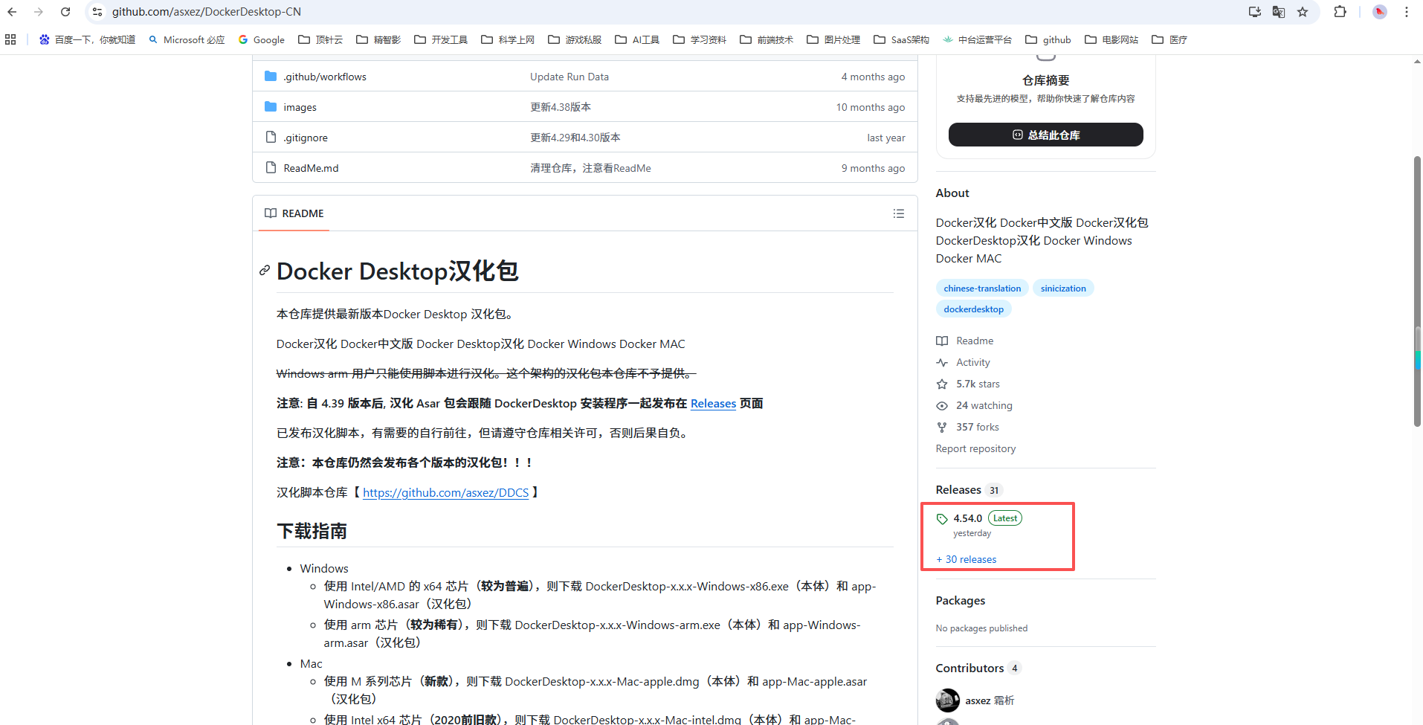Open the Chrome profile avatar

1380,12
